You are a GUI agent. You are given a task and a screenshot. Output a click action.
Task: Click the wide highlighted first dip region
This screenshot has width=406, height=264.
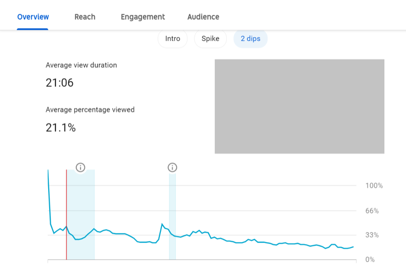[81, 215]
